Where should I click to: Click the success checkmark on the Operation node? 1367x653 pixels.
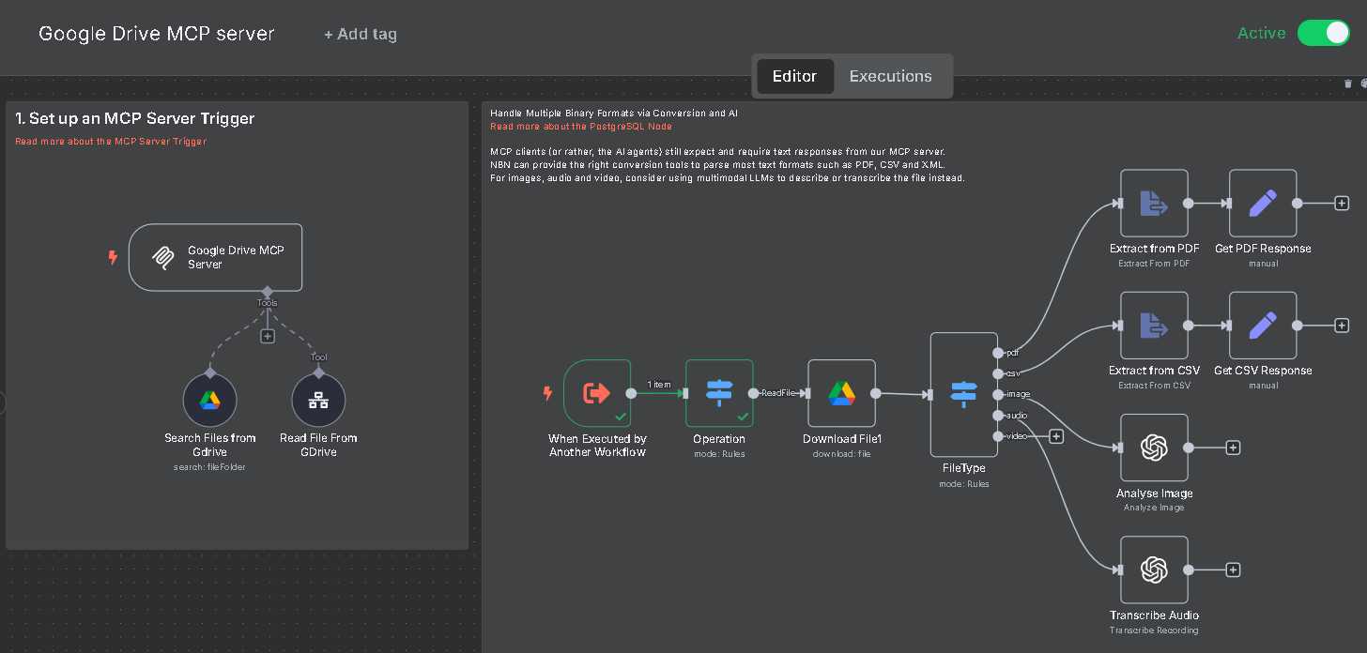coord(743,416)
